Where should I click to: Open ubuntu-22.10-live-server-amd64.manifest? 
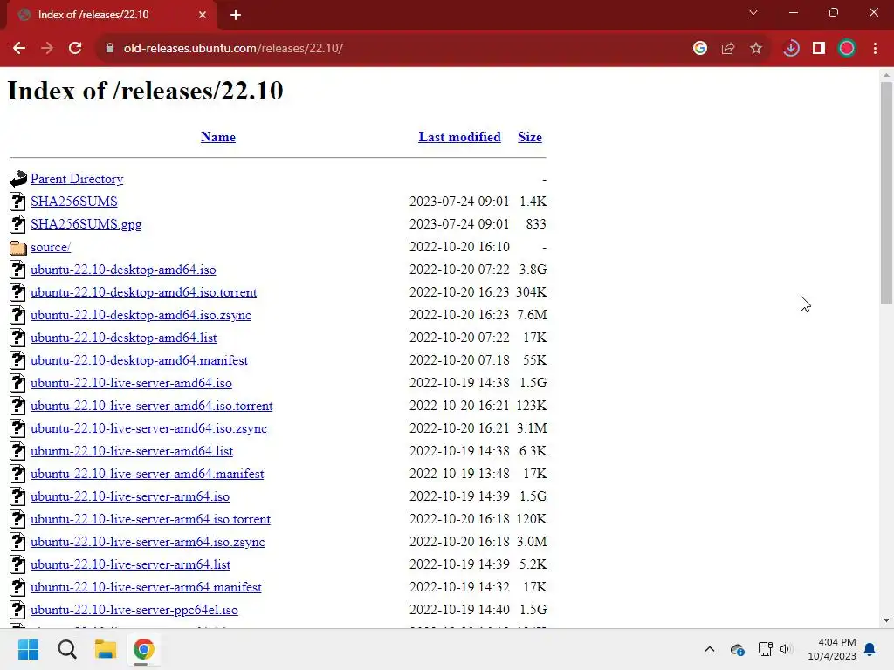point(147,474)
